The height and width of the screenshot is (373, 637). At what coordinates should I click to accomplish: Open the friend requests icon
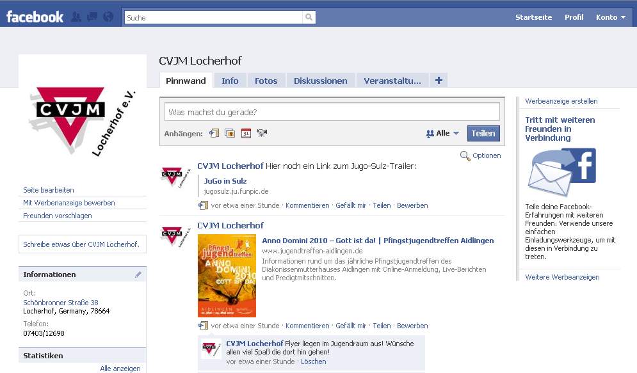(76, 17)
